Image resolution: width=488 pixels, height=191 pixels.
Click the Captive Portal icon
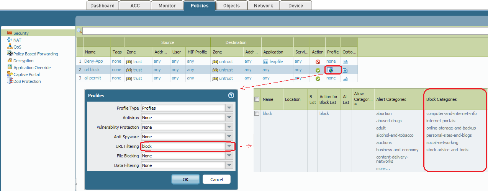coord(10,74)
